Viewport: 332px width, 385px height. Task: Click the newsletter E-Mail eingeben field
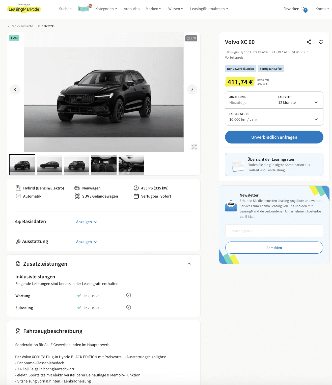click(274, 231)
